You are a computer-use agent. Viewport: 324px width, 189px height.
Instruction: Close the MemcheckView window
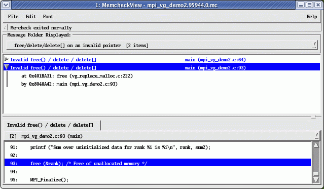[318, 5]
